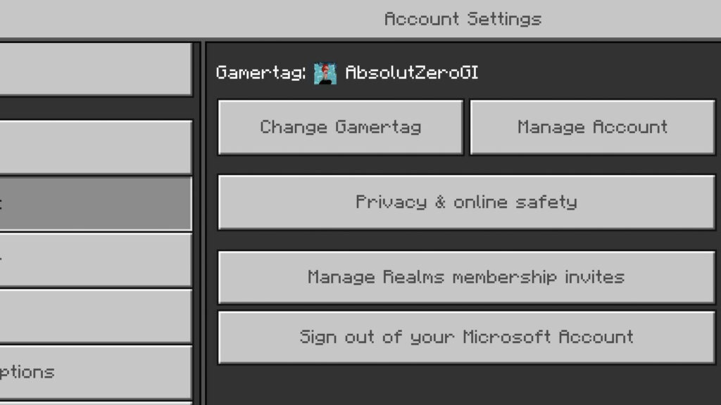
Task: Click the Gamertag: label text
Action: (x=261, y=73)
